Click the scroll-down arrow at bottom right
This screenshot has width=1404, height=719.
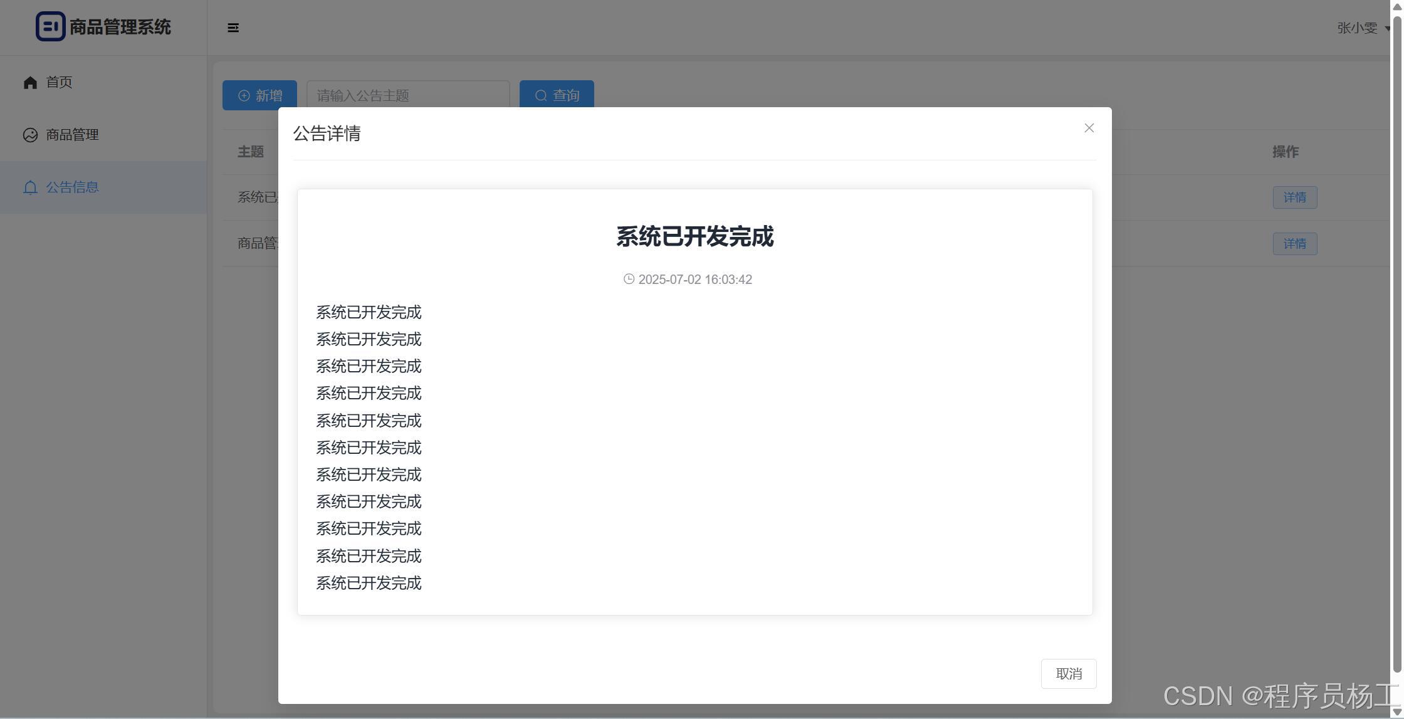(x=1397, y=712)
